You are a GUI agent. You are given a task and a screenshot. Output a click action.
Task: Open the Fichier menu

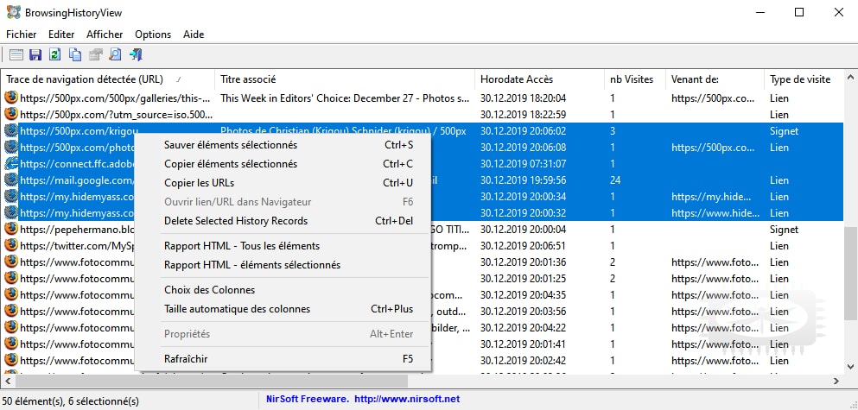pyautogui.click(x=22, y=35)
